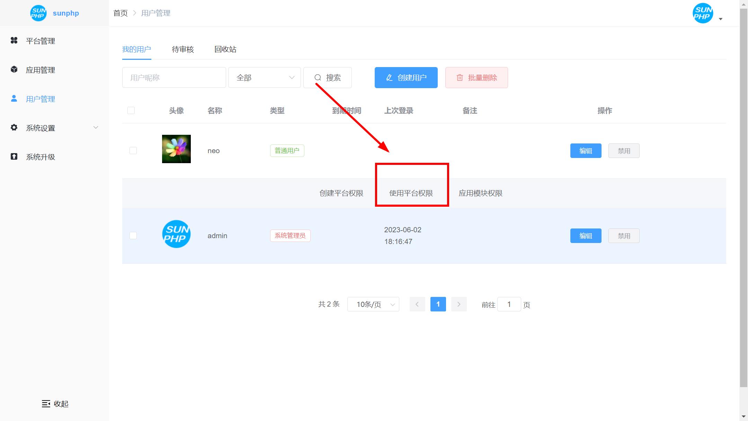The height and width of the screenshot is (421, 748).
Task: Focus the 前往 page number input
Action: (x=509, y=304)
